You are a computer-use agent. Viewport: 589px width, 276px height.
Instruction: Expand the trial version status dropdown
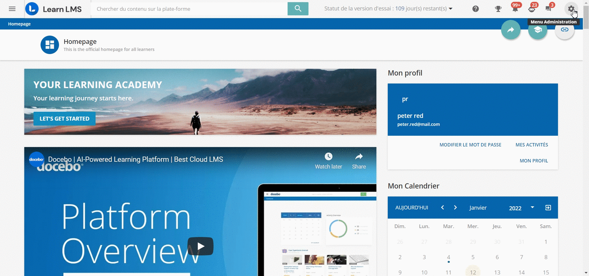click(450, 9)
